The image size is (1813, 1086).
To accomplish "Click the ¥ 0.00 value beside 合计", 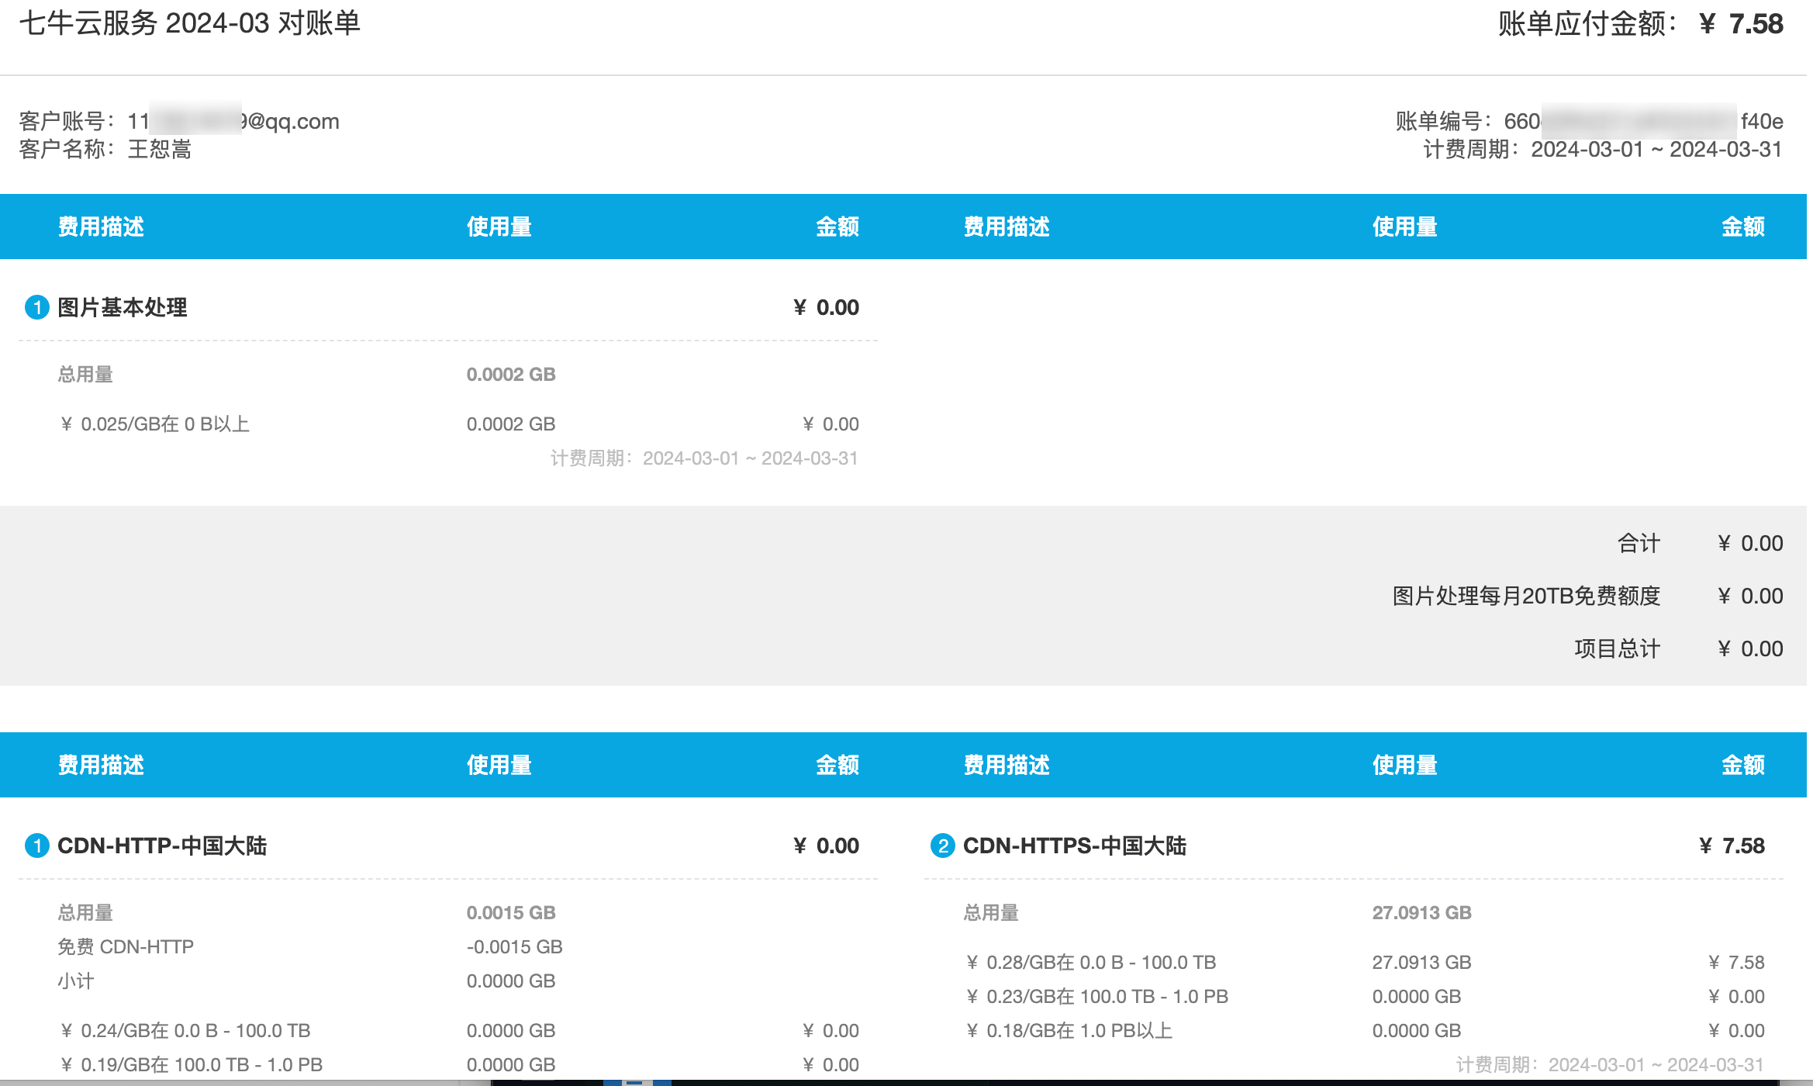I will [1750, 543].
